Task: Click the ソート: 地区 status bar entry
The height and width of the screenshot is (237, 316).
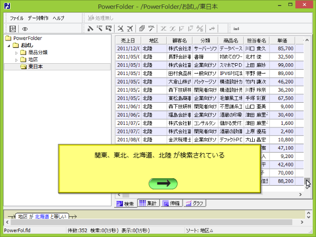Action: tap(199, 231)
